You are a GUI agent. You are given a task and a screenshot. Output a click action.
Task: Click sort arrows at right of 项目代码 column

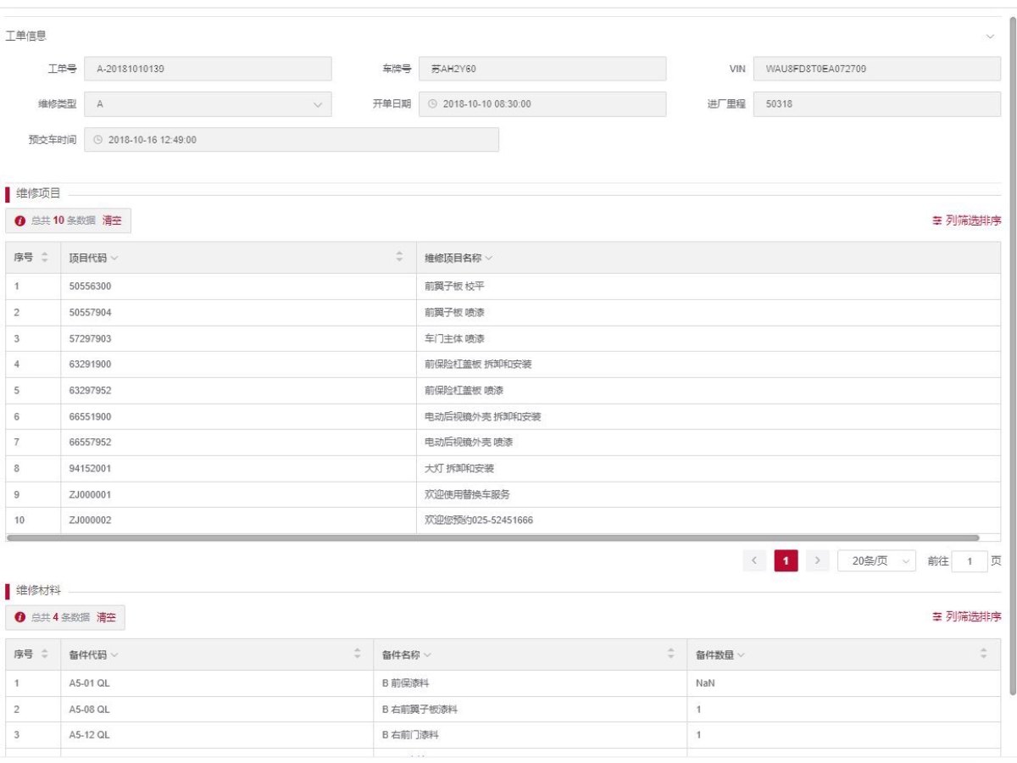[399, 258]
